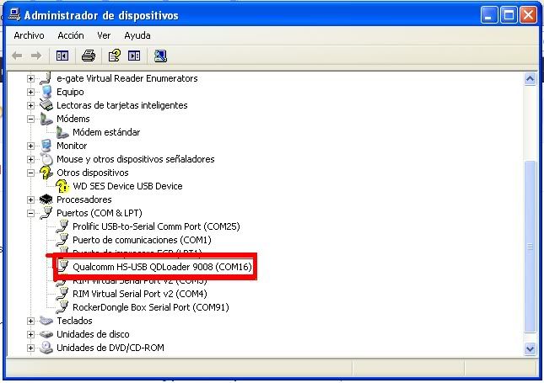
Task: Click the WD SES Device warning icon
Action: [62, 186]
